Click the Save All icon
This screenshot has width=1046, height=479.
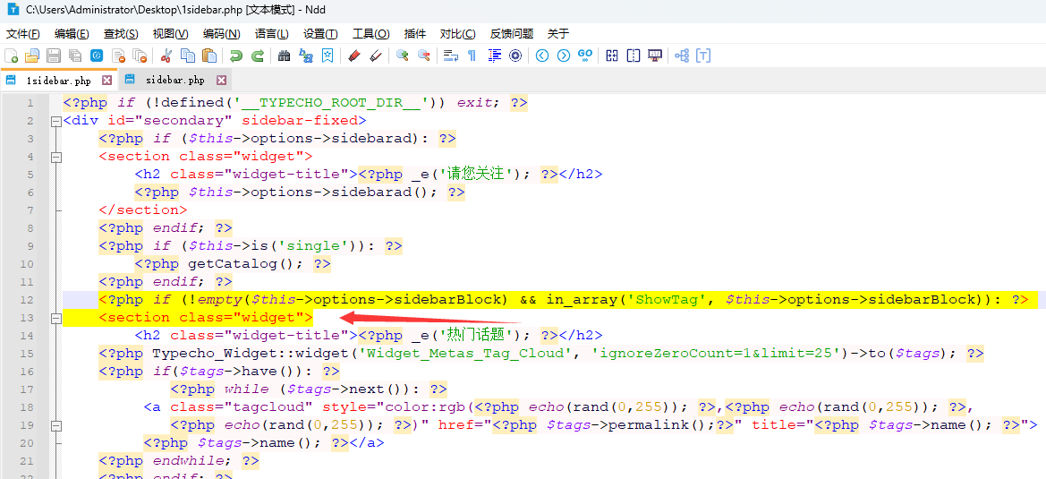(x=75, y=56)
